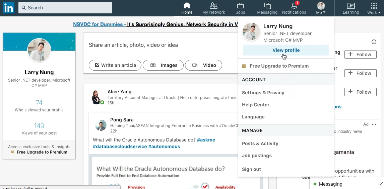Click Pong Sara's profile picture

coord(101,125)
